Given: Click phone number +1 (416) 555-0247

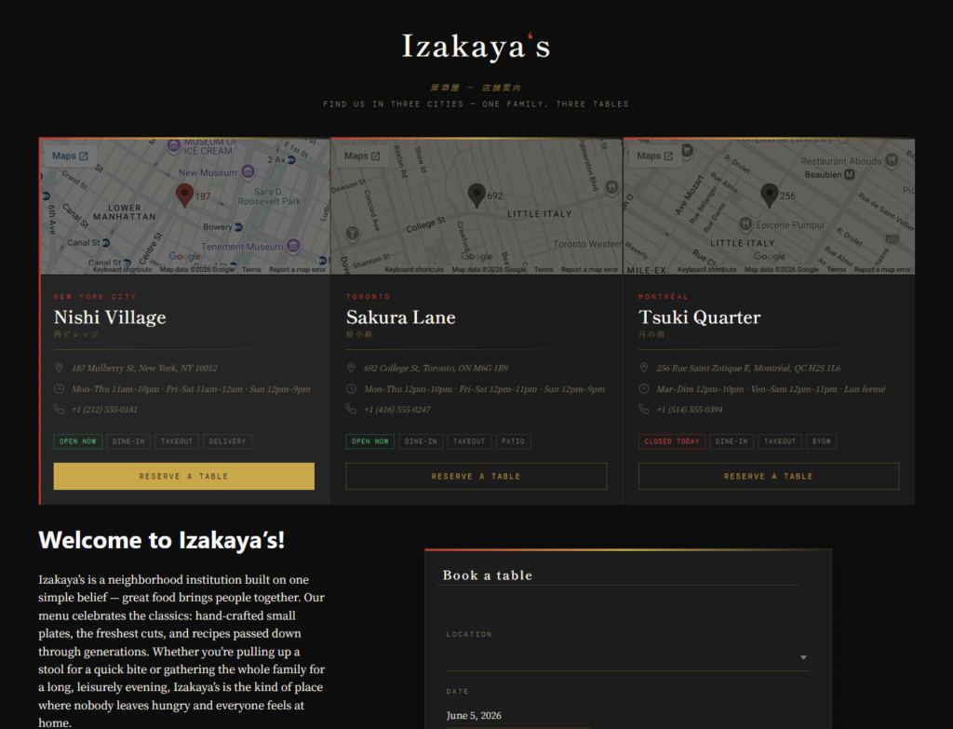Looking at the screenshot, I should 396,409.
